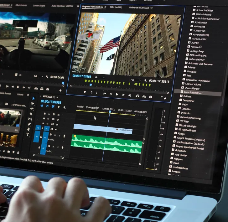Open Full resolution dropdown in Source monitor
This screenshot has width=228, height=222.
39,76
